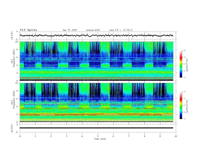Click the 'Time (min)' axis label
Screen dimensions: 198x153
(x=100, y=139)
